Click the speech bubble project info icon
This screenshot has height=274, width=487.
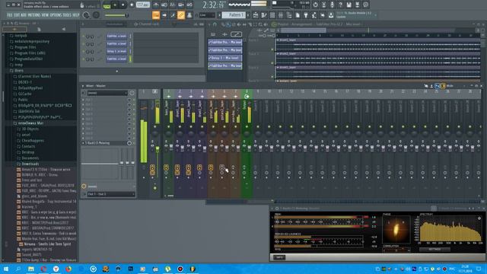click(x=365, y=5)
